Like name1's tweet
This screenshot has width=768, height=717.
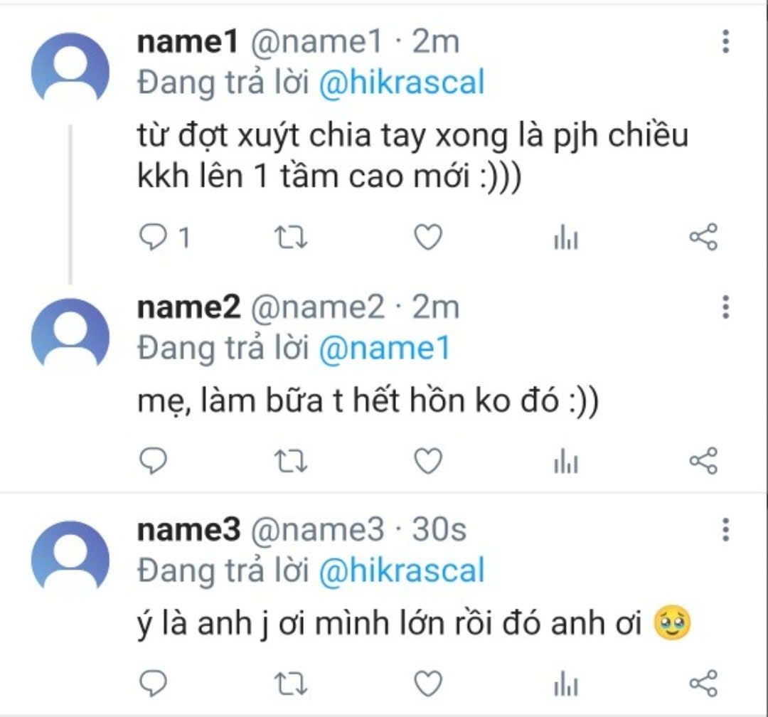pyautogui.click(x=428, y=237)
